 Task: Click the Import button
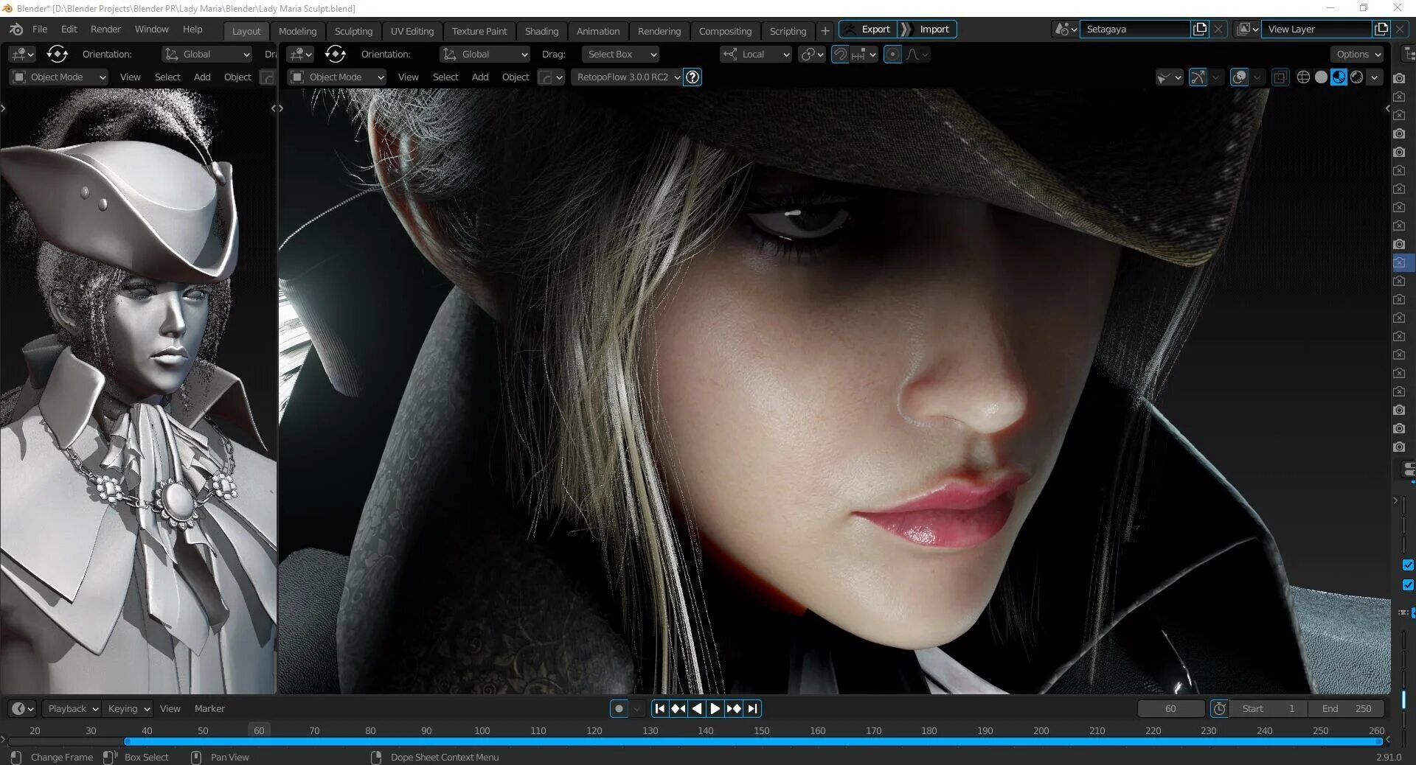click(928, 29)
